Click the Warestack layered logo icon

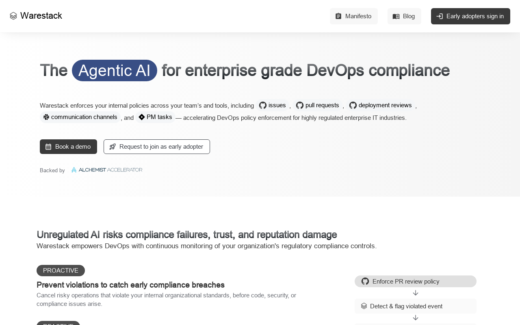point(13,16)
